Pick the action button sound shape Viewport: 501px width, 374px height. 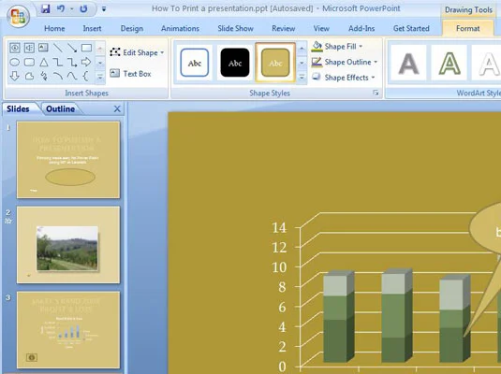click(x=29, y=48)
